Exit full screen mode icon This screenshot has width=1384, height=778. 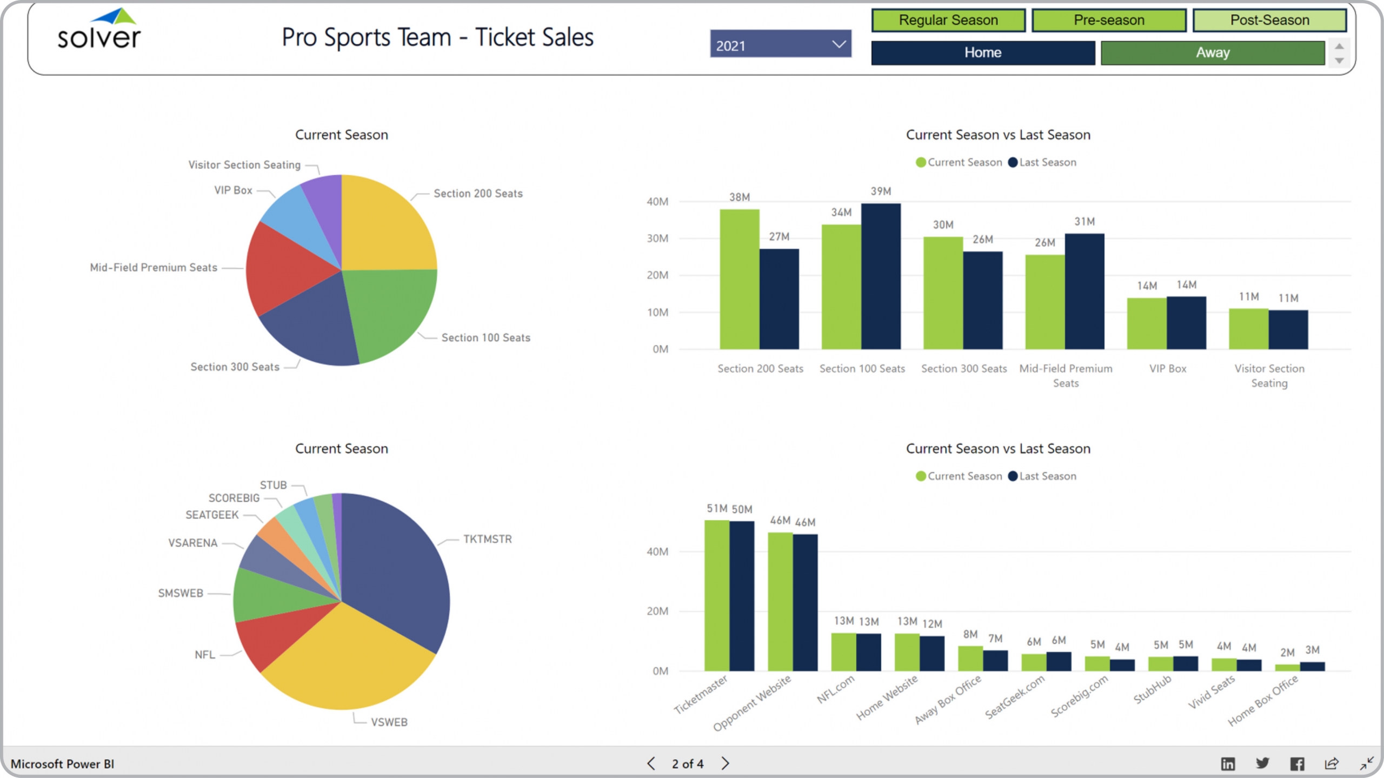tap(1366, 763)
